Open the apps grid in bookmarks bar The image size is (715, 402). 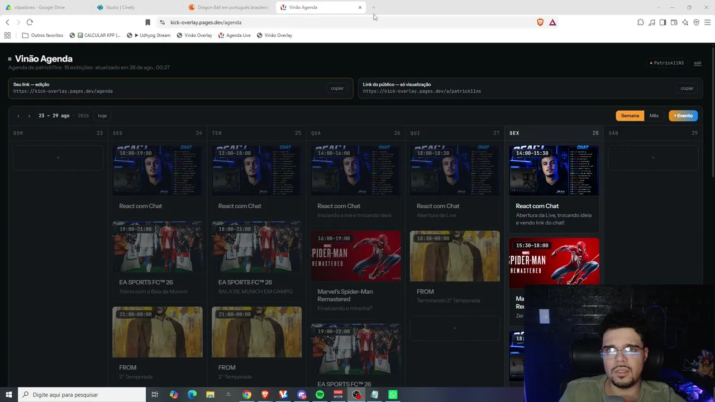(x=7, y=35)
